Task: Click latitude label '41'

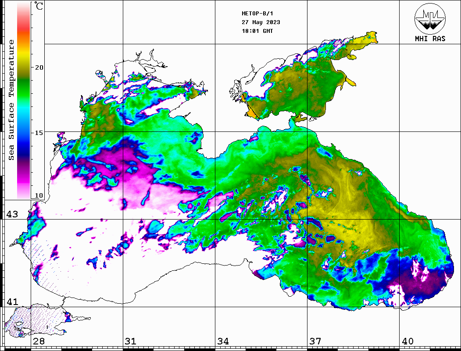Action: coord(12,302)
